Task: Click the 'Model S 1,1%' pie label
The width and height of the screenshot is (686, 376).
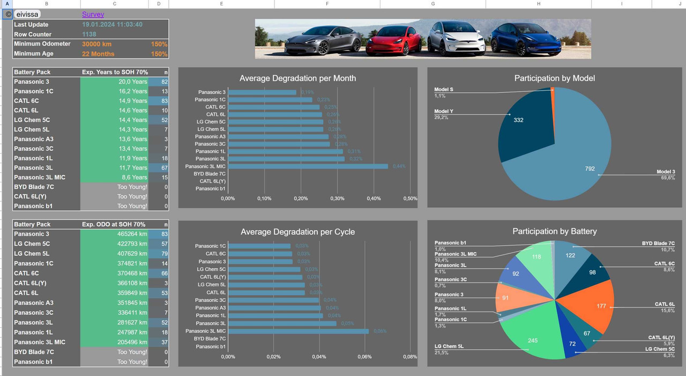Action: click(443, 93)
